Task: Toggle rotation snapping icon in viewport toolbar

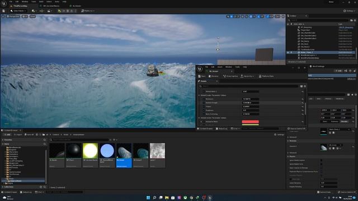Action: pos(258,16)
